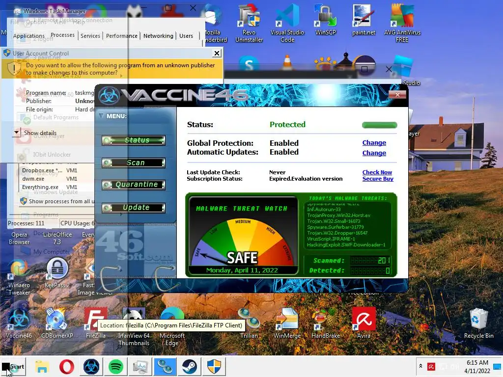
Task: Select Inf.Autorun-33 in threats list
Action: [324, 209]
